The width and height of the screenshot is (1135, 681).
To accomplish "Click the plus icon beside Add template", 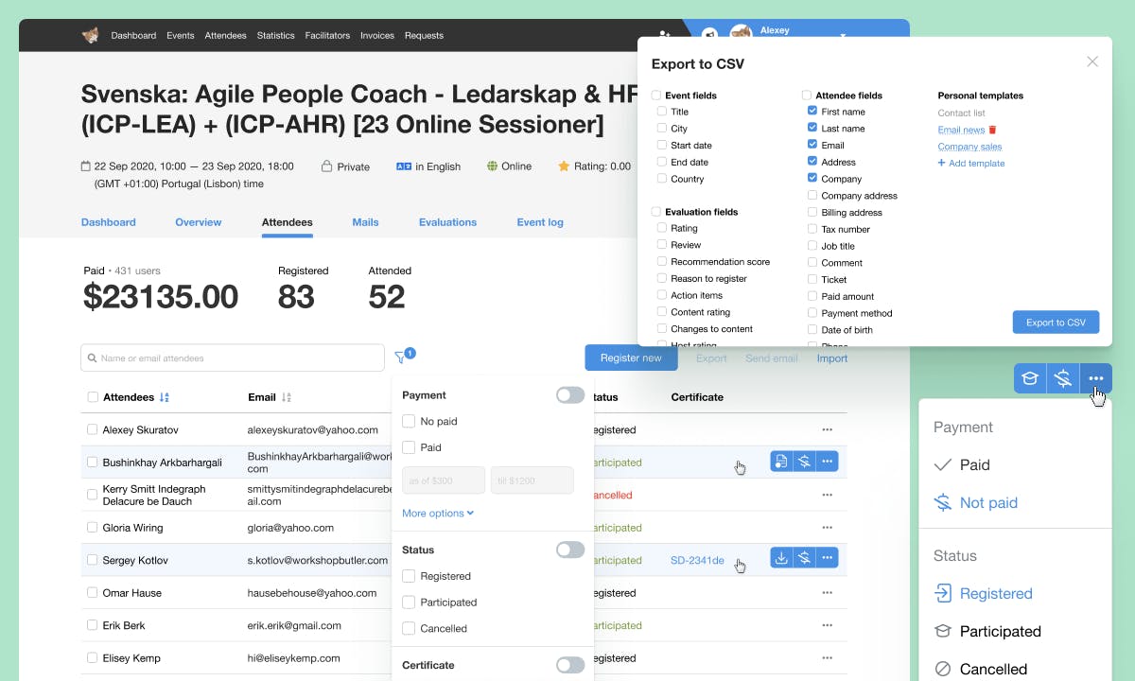I will (941, 163).
